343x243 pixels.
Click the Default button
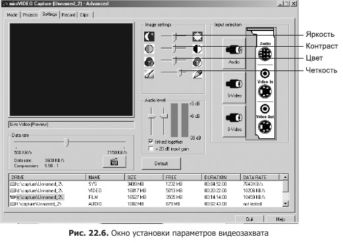pos(161,163)
